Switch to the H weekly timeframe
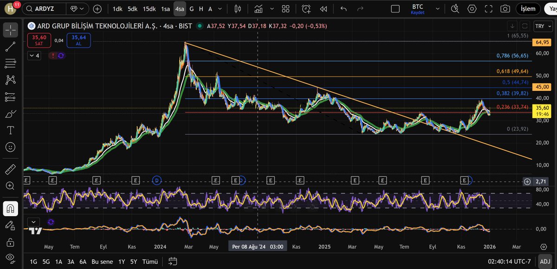The height and width of the screenshot is (269, 557). pyautogui.click(x=201, y=8)
